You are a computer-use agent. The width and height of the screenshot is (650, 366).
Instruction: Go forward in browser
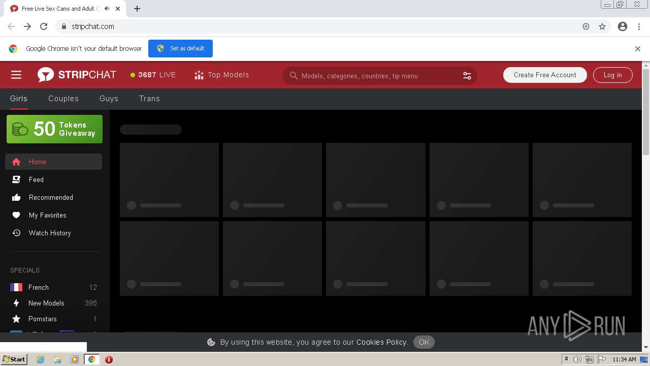27,26
